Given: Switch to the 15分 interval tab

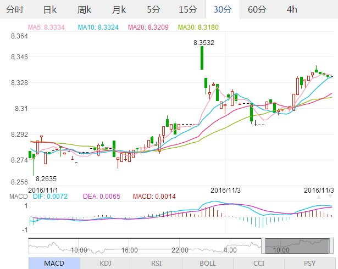Looking at the screenshot, I should click(188, 9).
